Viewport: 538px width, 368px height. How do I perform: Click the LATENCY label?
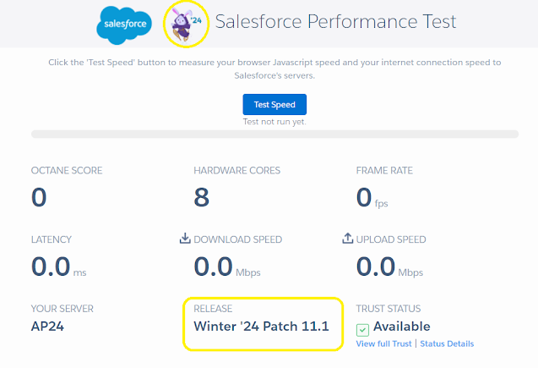52,239
